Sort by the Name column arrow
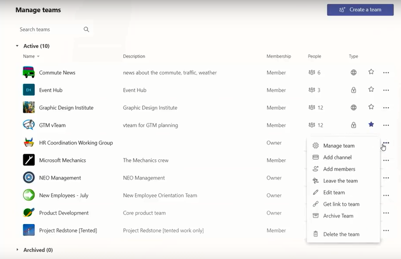This screenshot has height=259, width=401. coord(38,57)
